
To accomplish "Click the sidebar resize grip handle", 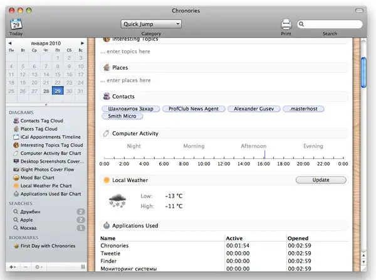I will (x=83, y=267).
